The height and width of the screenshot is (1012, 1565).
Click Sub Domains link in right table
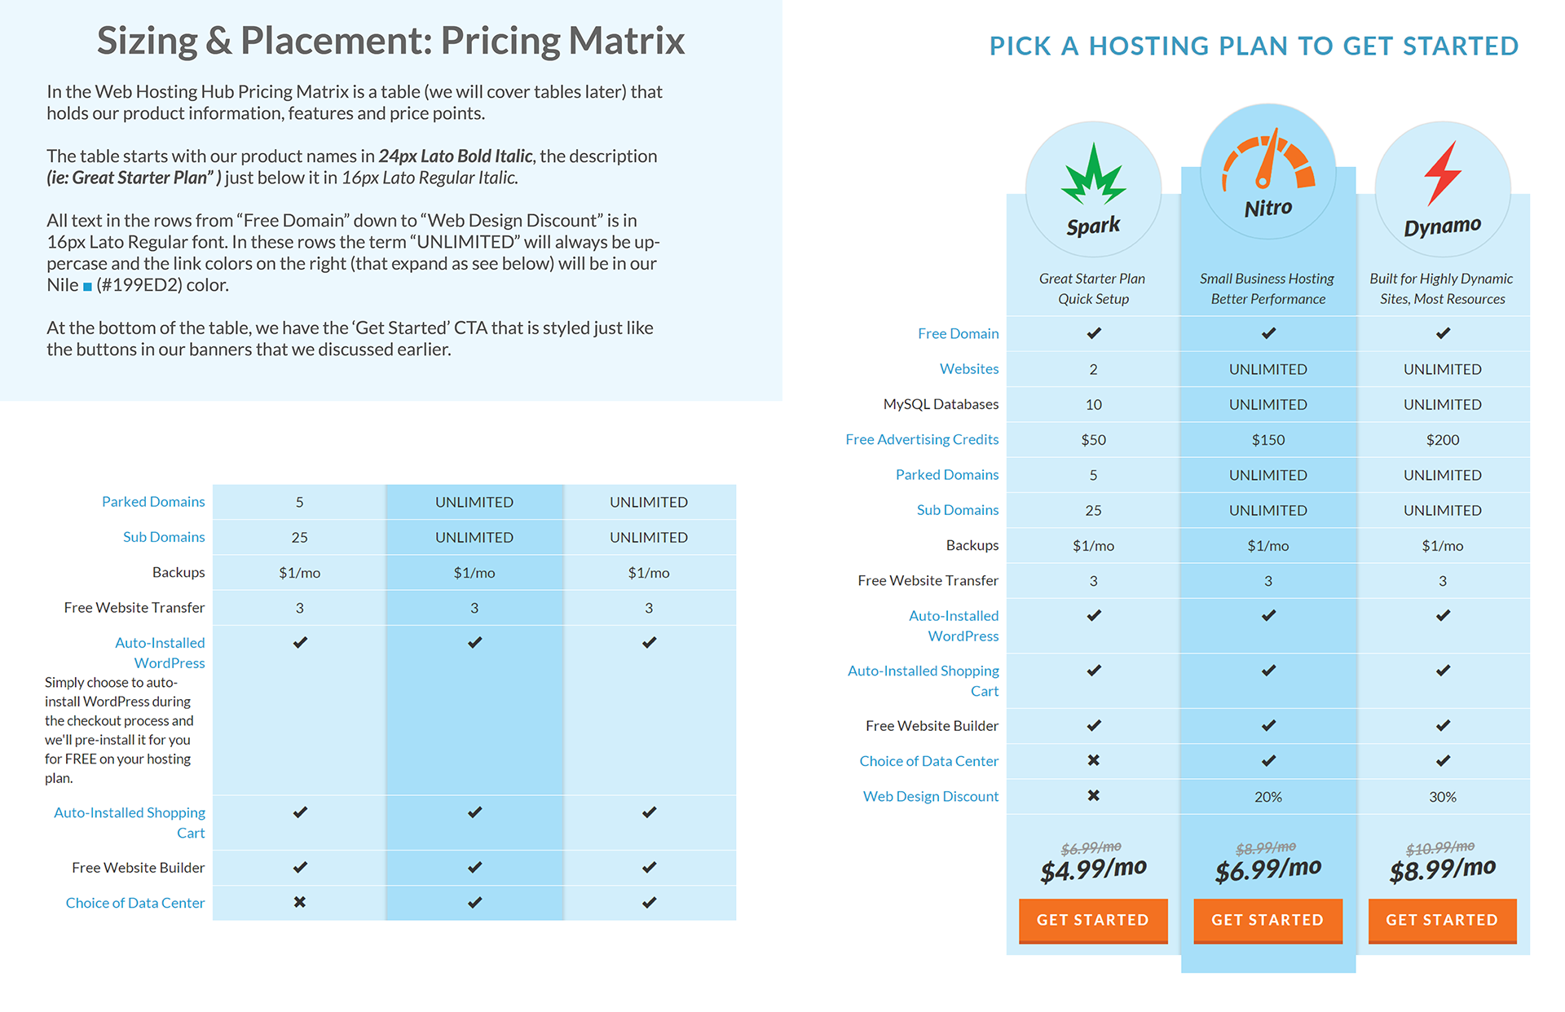[957, 510]
